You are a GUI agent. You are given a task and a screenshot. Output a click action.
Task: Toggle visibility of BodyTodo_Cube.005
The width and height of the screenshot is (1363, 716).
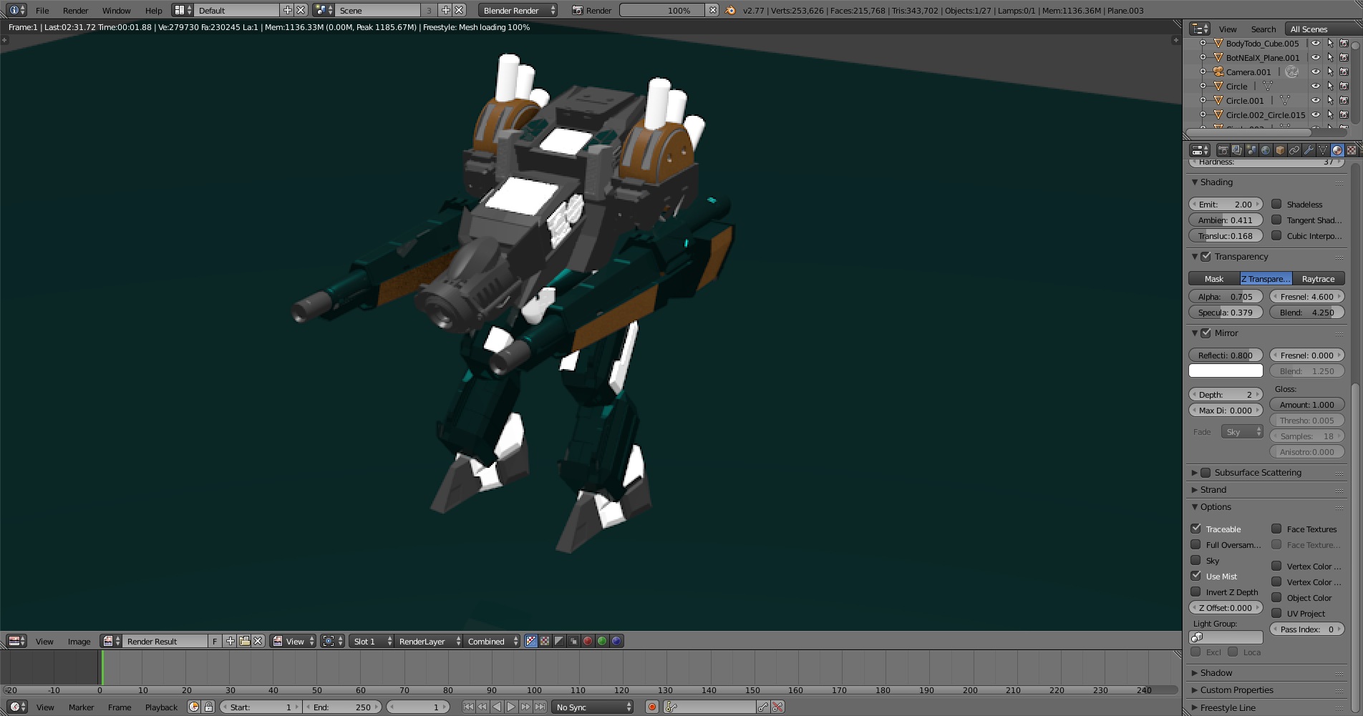click(1315, 43)
